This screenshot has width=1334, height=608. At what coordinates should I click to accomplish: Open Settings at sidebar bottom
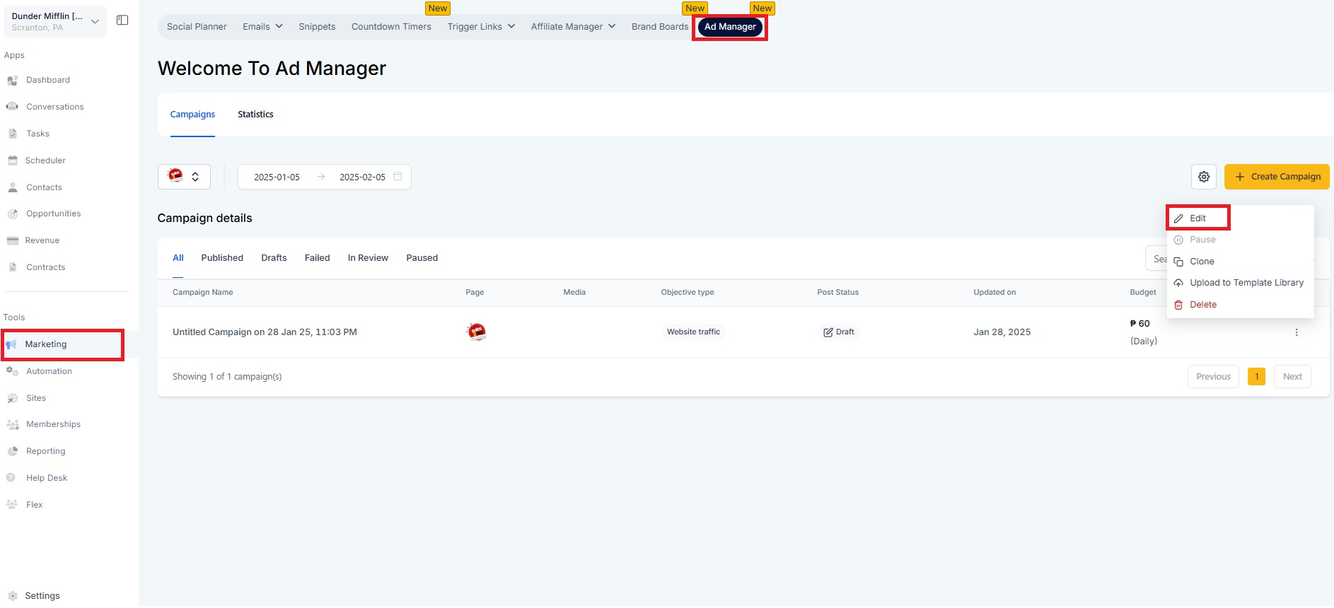tap(42, 596)
